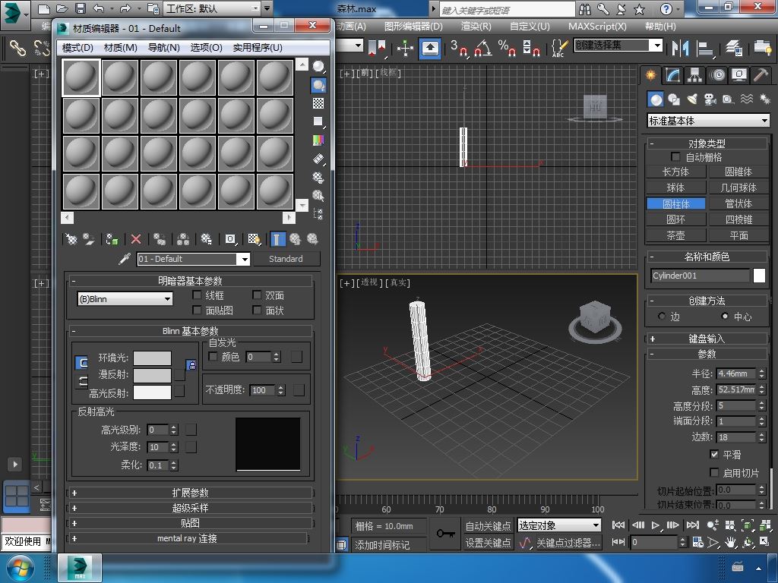Screen dimensions: 778x583
Task: Click the 漫反射 diffuse color swatch
Action: point(152,375)
